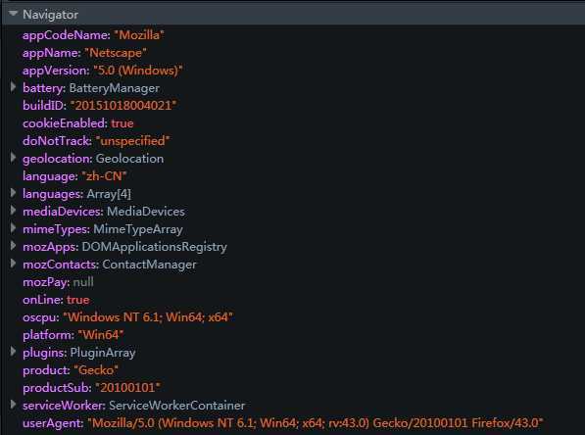Image resolution: width=585 pixels, height=435 pixels.
Task: Expand the serviceWorker ServiceWorkerContainer arrow
Action: 13,405
